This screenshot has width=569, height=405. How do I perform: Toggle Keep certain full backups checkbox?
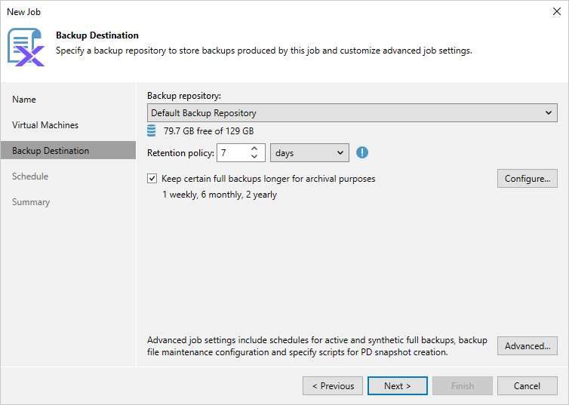pyautogui.click(x=153, y=179)
